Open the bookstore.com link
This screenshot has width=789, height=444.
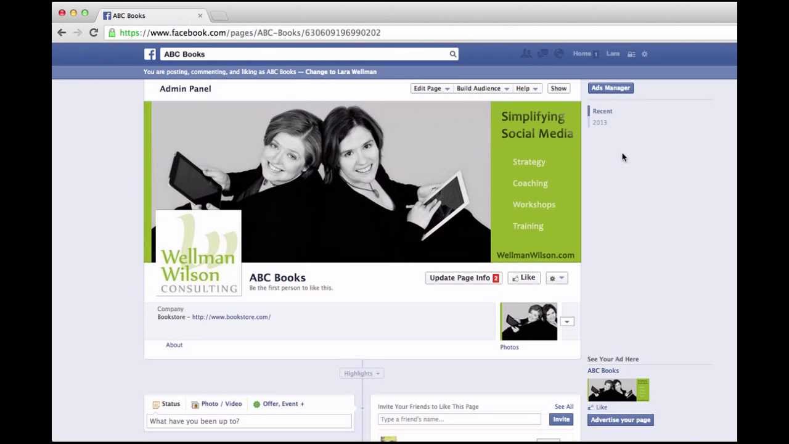pos(231,317)
